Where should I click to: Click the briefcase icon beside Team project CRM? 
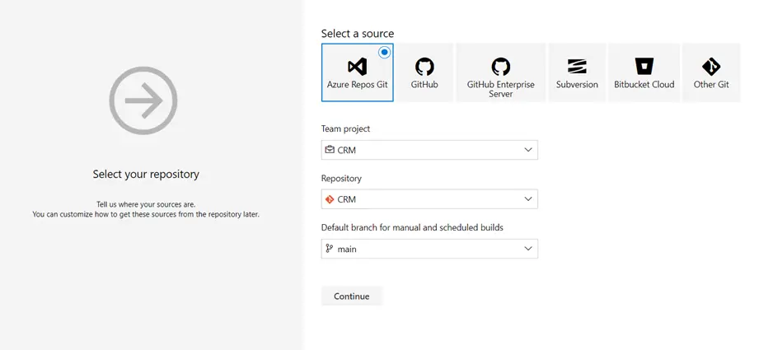click(330, 150)
